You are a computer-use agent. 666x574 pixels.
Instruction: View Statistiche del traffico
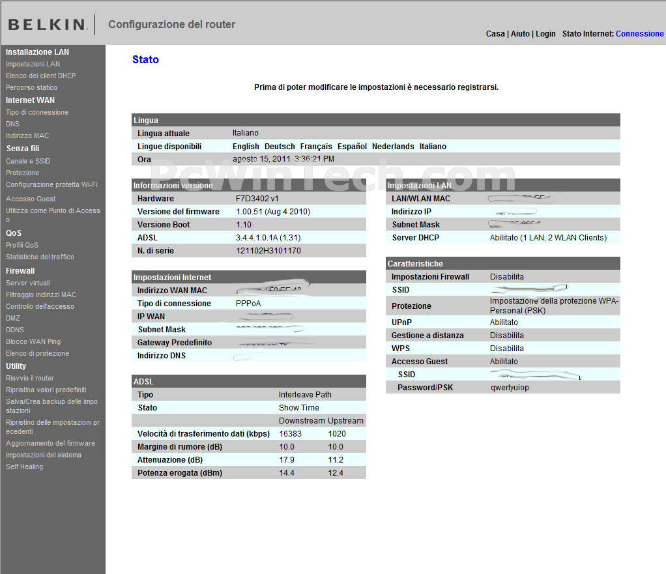(x=40, y=257)
